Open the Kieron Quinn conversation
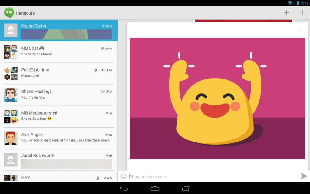This screenshot has width=310, height=194. [x=59, y=30]
